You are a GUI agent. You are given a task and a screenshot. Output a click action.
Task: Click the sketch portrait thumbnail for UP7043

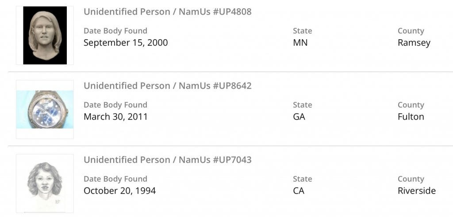[x=45, y=183]
